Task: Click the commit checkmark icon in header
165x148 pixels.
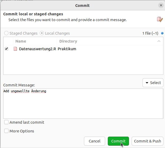Action: [160, 19]
